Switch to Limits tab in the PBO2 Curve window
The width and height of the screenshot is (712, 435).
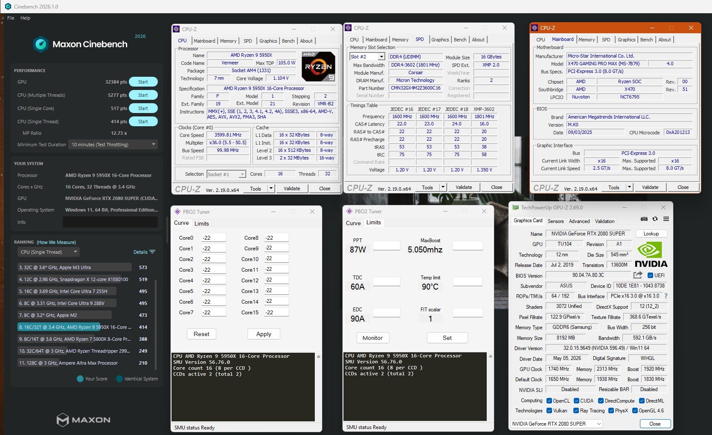point(201,223)
